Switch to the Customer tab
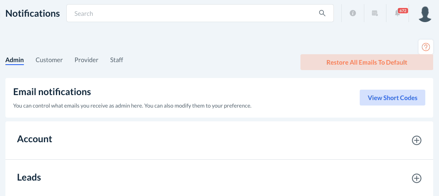 [49, 60]
